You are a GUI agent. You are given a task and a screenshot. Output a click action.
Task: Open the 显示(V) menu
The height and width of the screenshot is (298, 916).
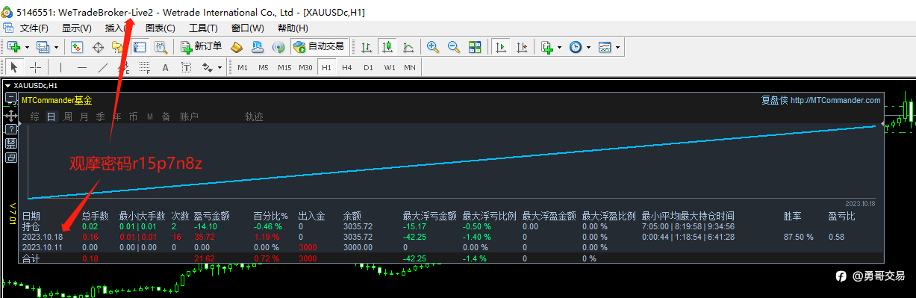pos(76,28)
